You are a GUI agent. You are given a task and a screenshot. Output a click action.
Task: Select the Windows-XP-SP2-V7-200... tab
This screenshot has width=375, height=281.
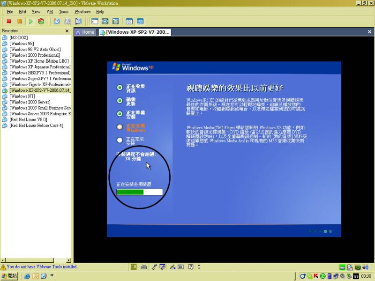point(135,32)
